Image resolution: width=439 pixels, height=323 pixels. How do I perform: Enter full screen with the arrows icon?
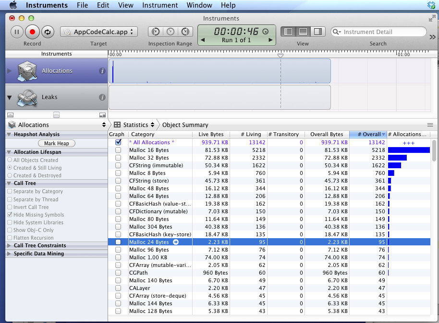tap(432, 19)
